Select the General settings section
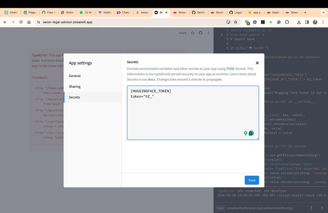Viewport: 328px width, 213px height. pyautogui.click(x=74, y=76)
